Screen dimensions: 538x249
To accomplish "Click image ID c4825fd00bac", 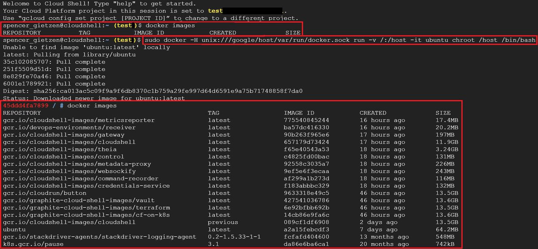I will [307, 156].
